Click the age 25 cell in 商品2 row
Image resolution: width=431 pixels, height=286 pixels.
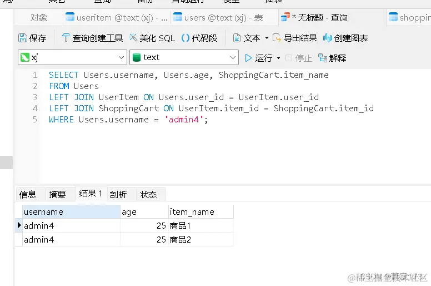[x=144, y=239]
